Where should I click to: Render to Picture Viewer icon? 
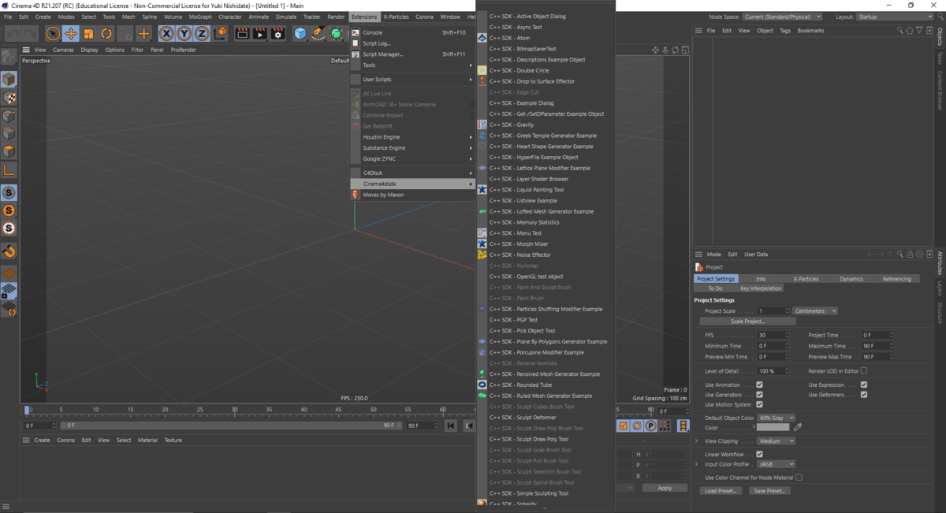259,33
